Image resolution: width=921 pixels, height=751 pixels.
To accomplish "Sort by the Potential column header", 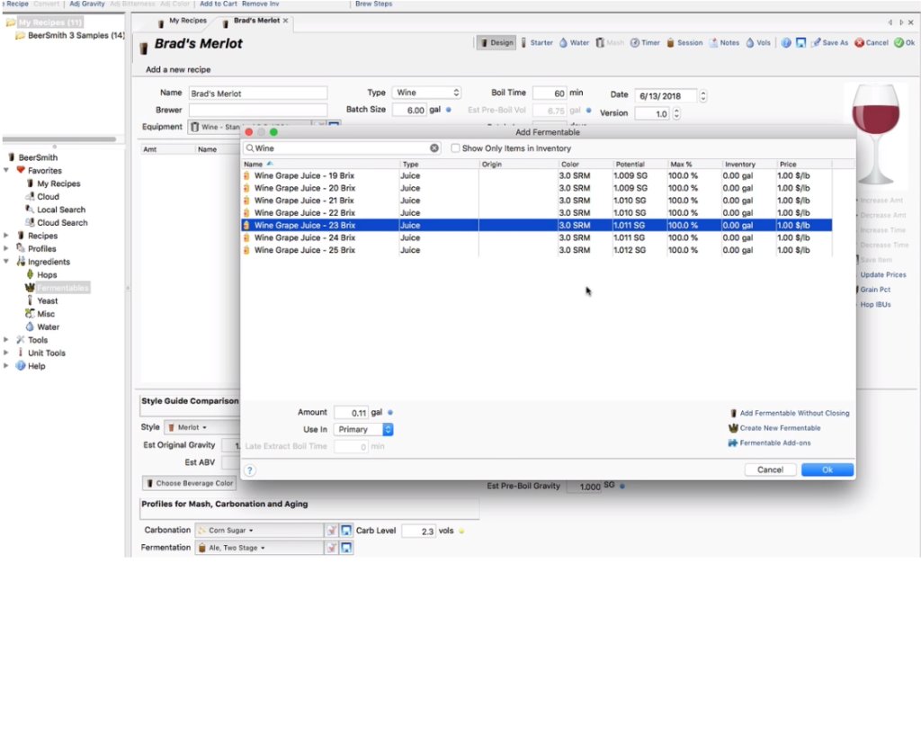I will click(x=639, y=165).
